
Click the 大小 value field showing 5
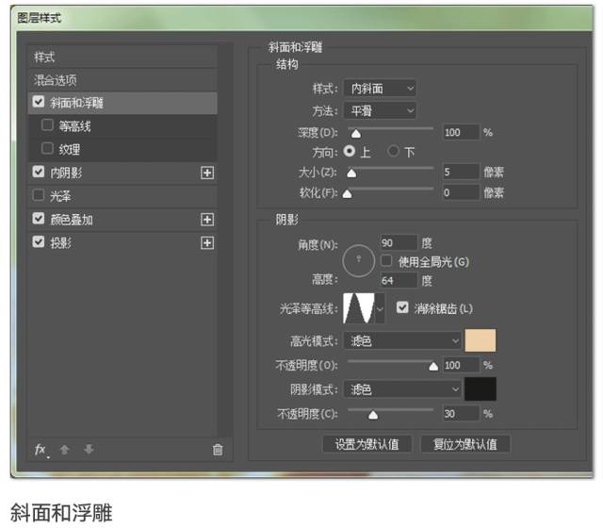pyautogui.click(x=461, y=172)
